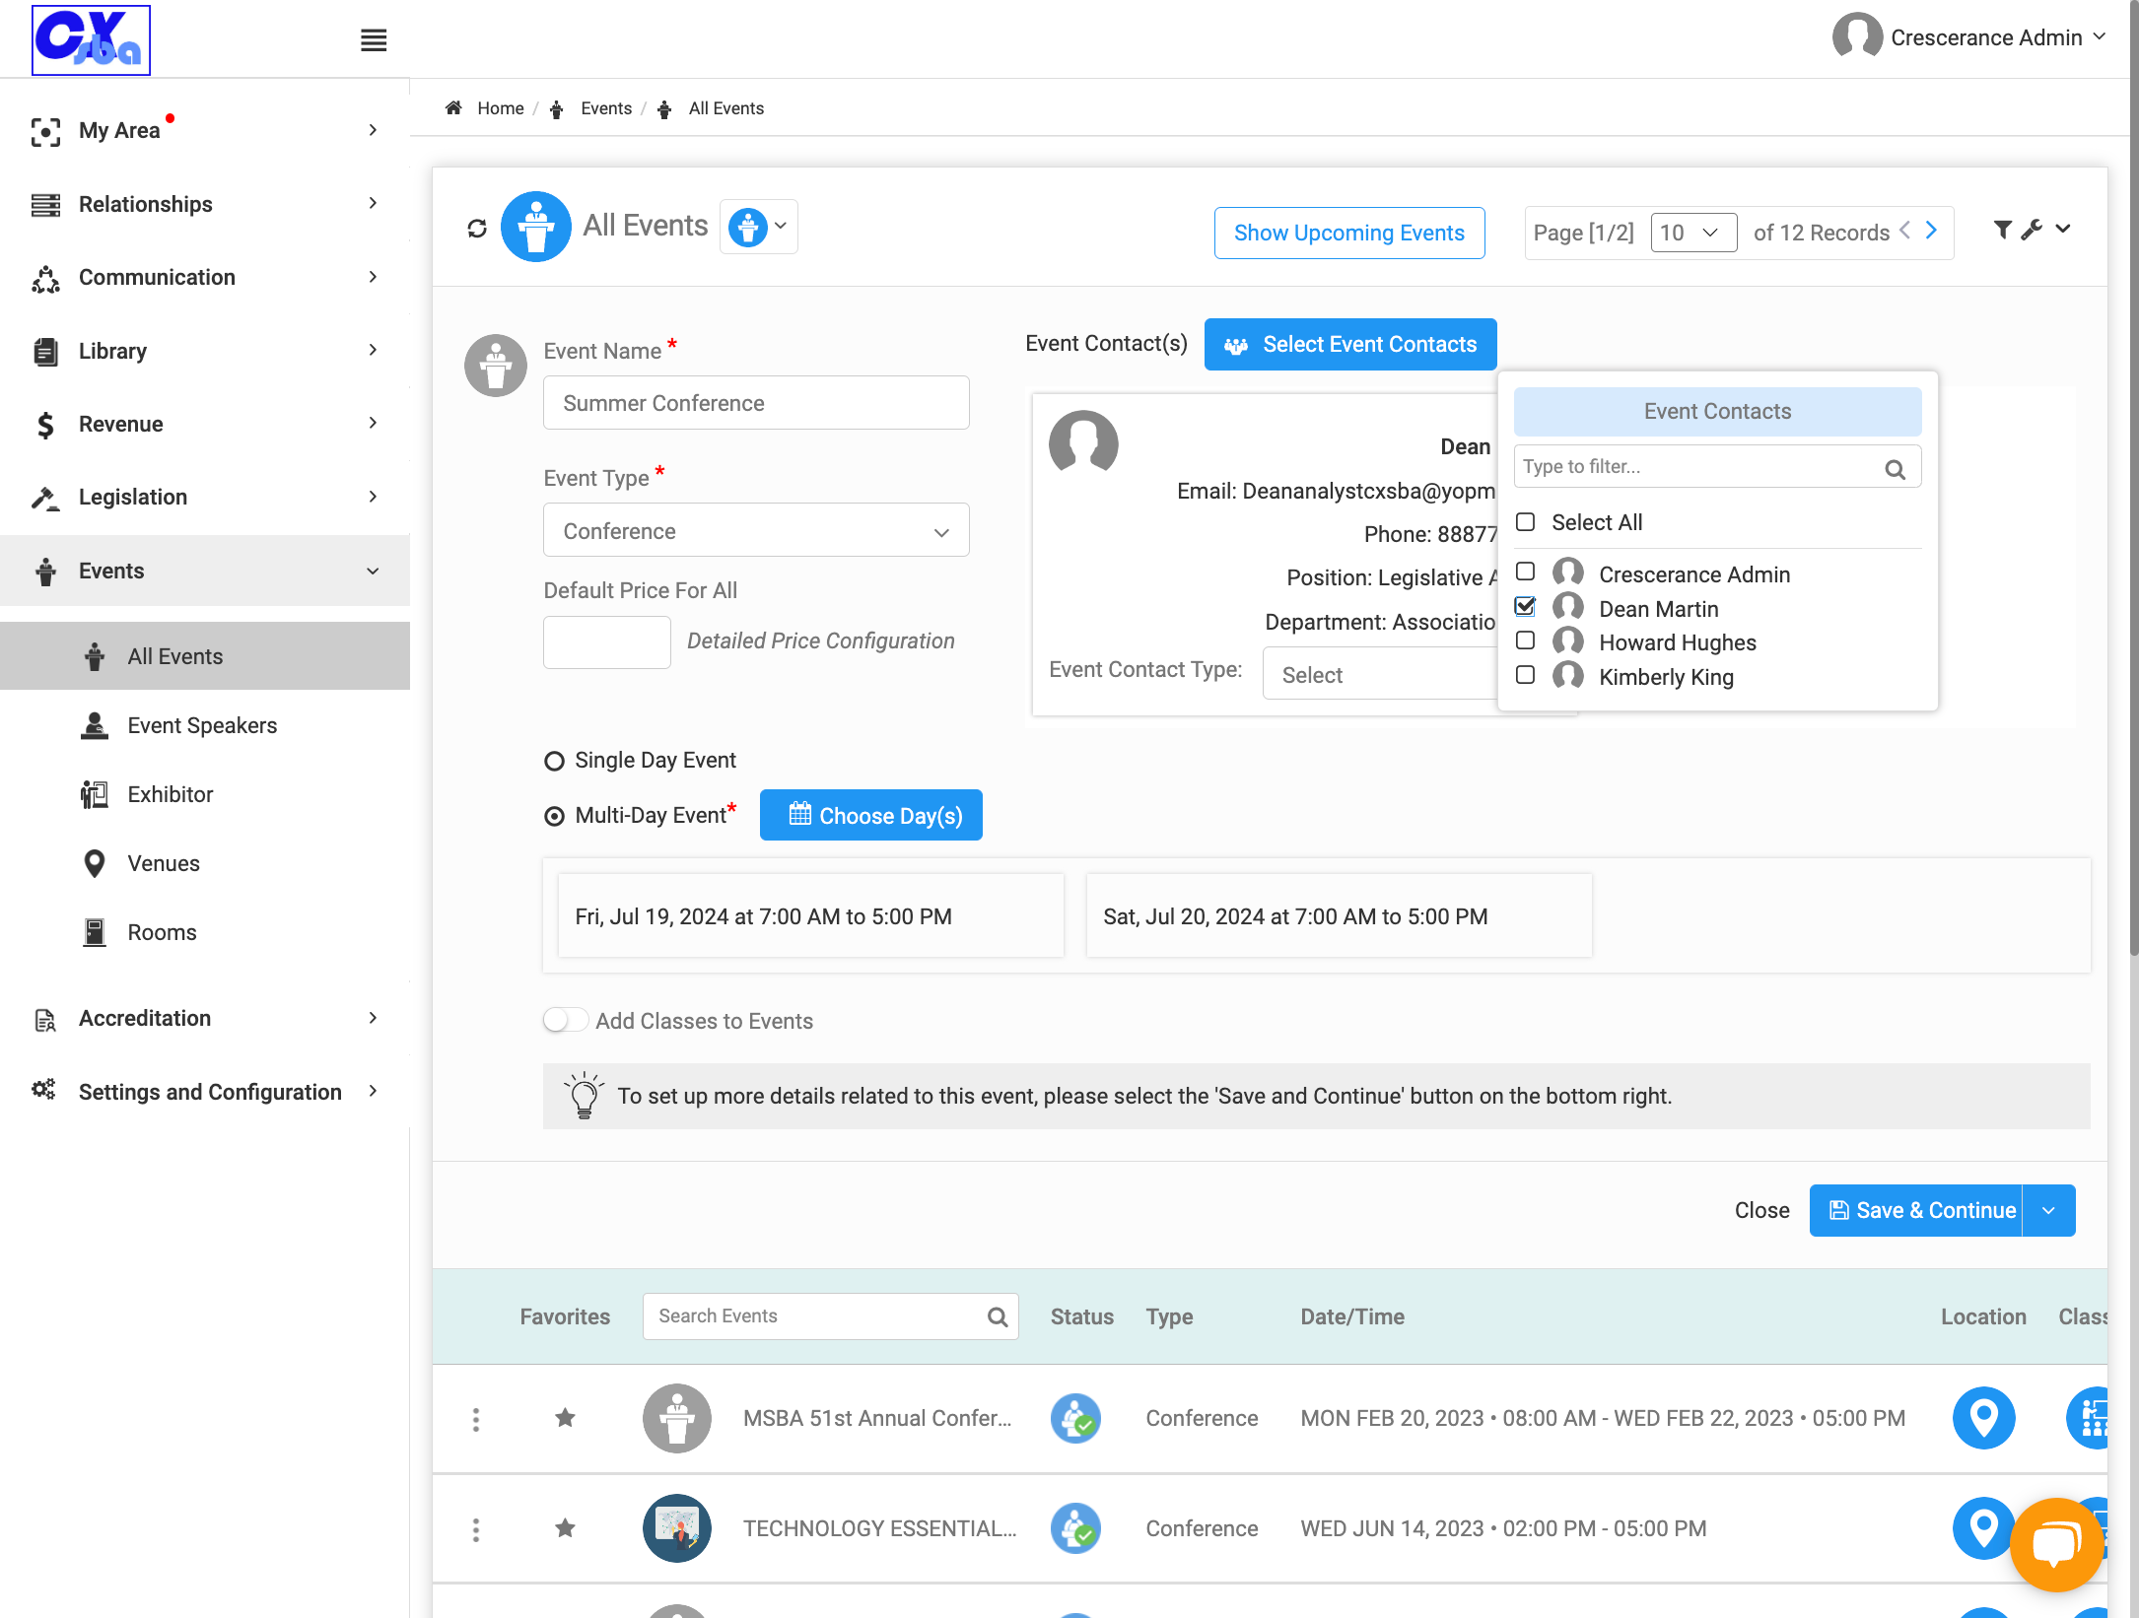Open the wrench settings icon

[x=2031, y=230]
